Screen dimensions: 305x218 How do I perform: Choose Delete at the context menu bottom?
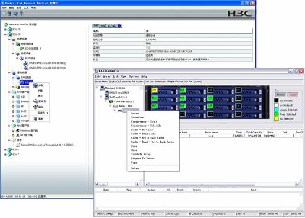[x=135, y=168]
